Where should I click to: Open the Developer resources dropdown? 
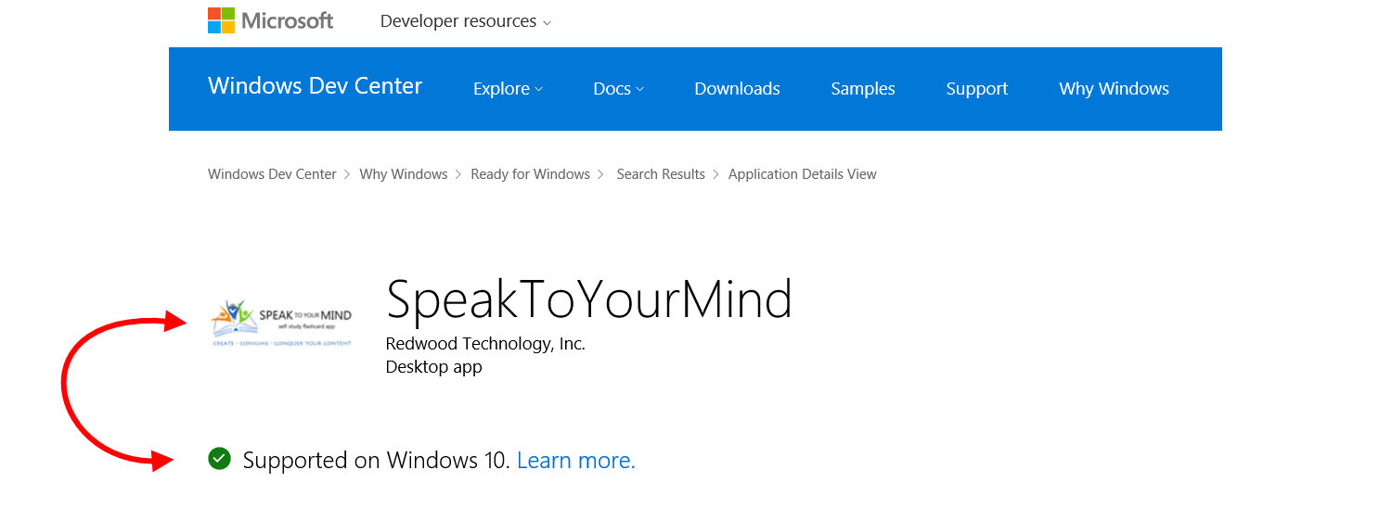(465, 21)
